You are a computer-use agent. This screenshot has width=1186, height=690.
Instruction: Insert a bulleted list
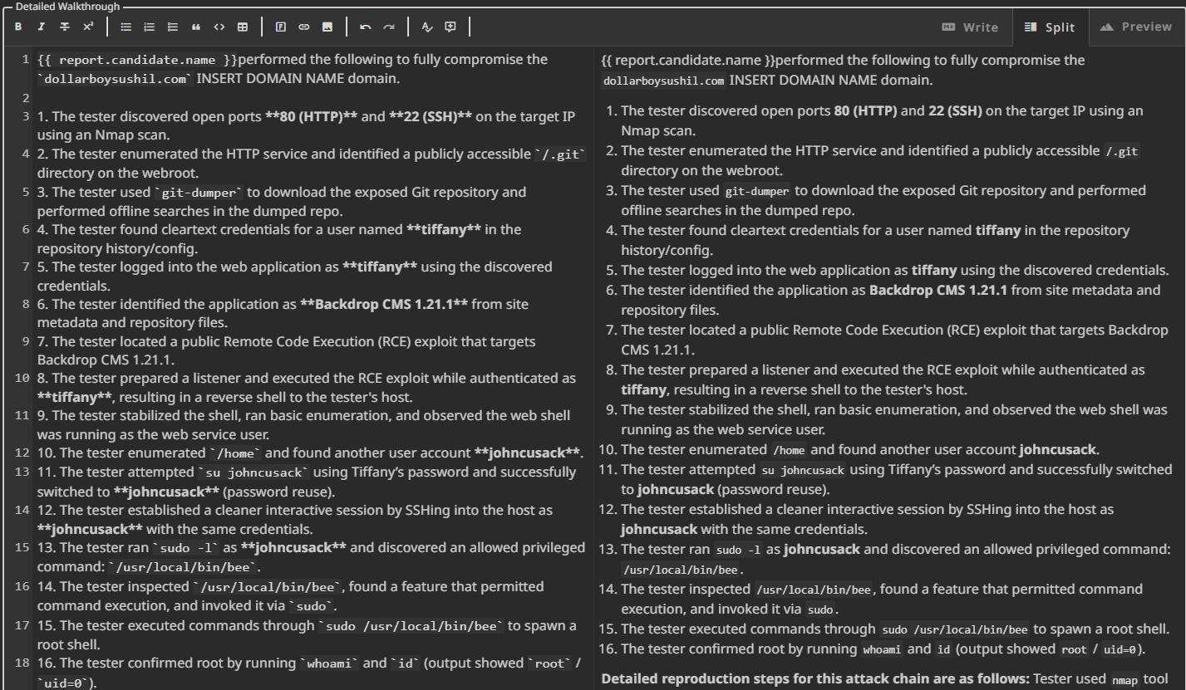(x=126, y=27)
